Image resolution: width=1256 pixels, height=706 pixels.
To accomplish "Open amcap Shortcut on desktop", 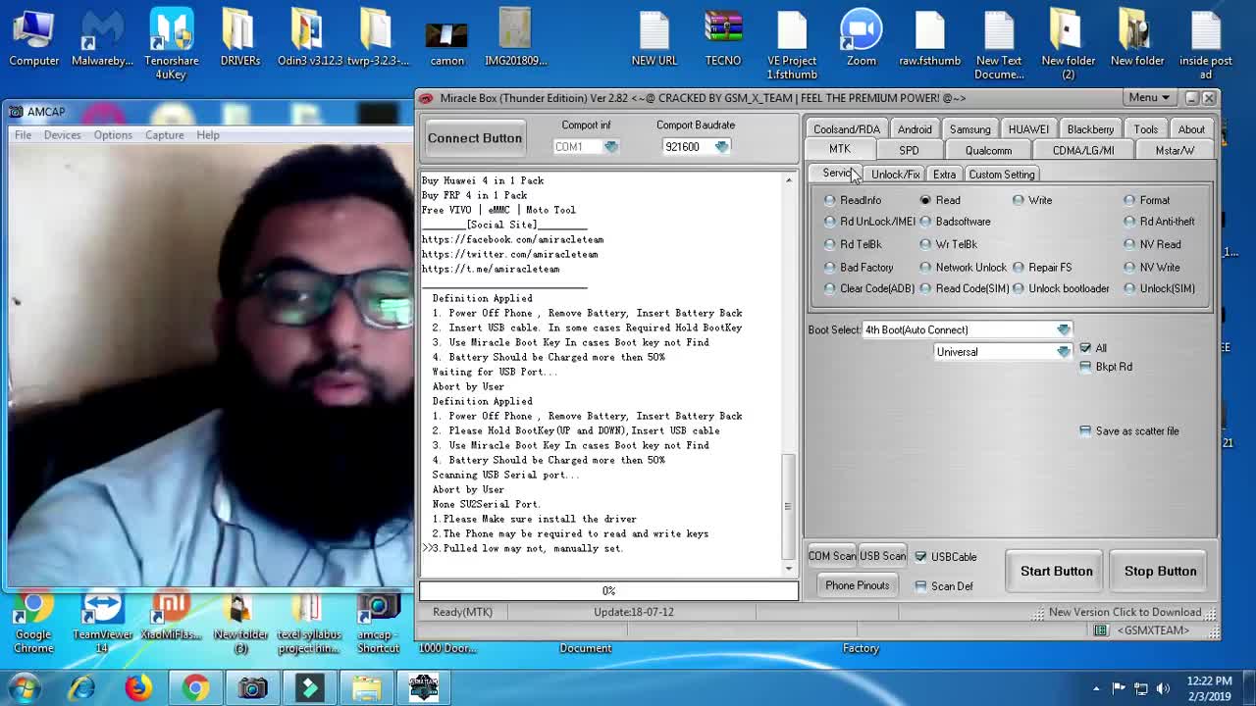I will click(x=378, y=624).
